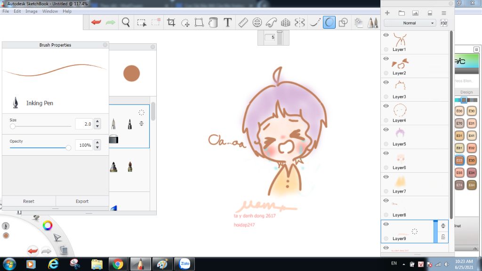Pick Copic color swatch E33
Viewport: 482px width, 271px height.
(472, 160)
